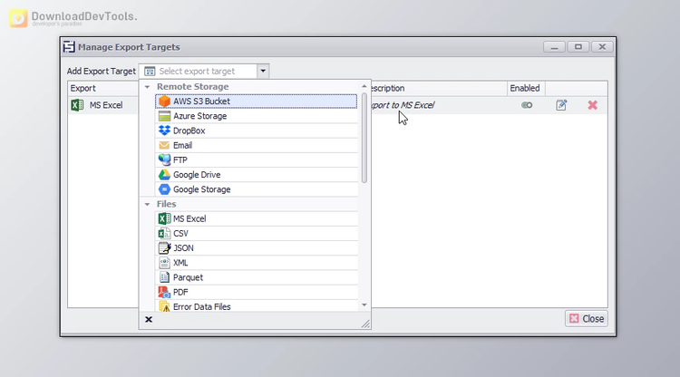Click the PDF entry text
Viewport: 680px width, 377px height.
point(180,292)
